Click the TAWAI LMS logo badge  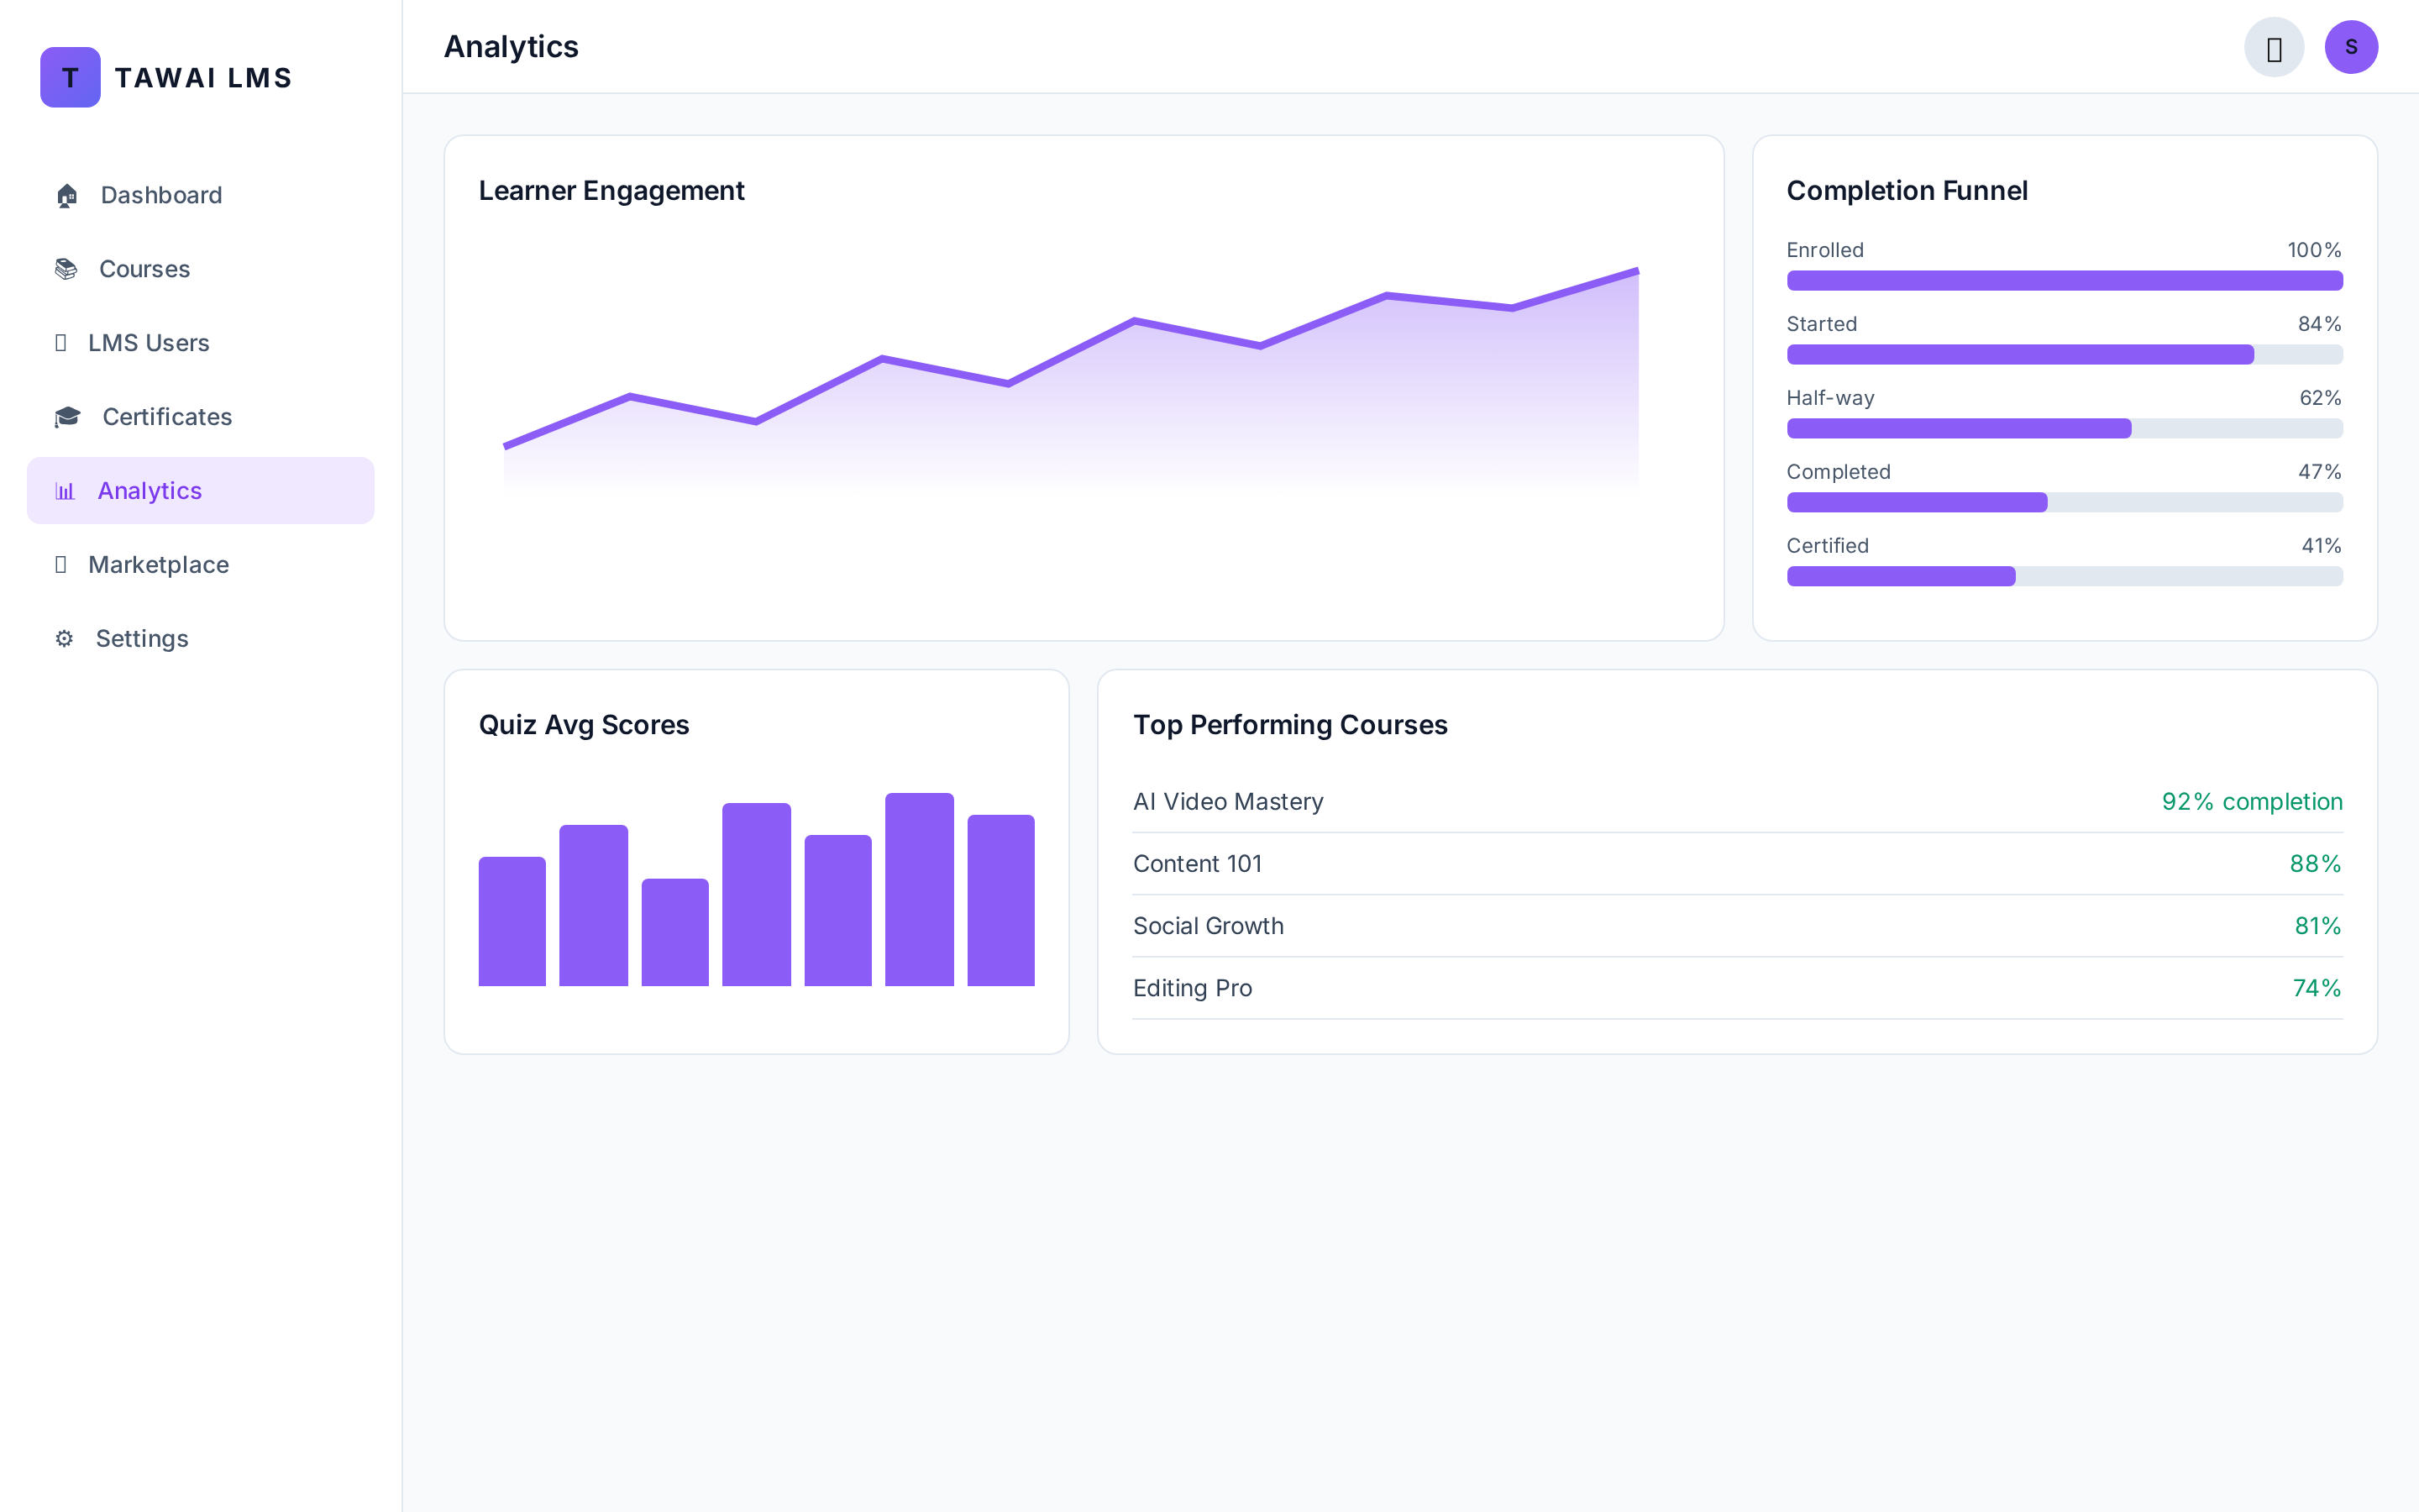70,77
